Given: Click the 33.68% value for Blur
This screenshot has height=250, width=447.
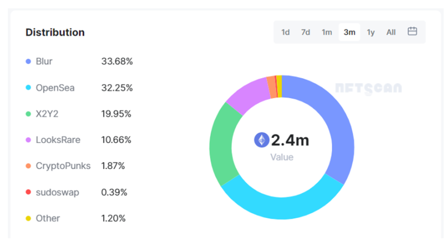Looking at the screenshot, I should pyautogui.click(x=117, y=61).
